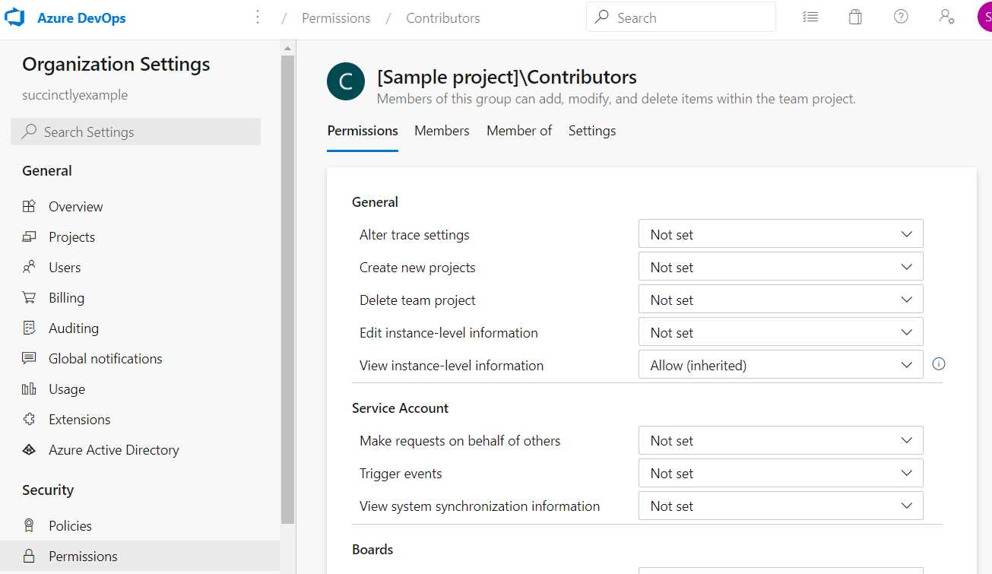Screen dimensions: 992x574
Task: Open the user settings person icon
Action: click(x=946, y=16)
